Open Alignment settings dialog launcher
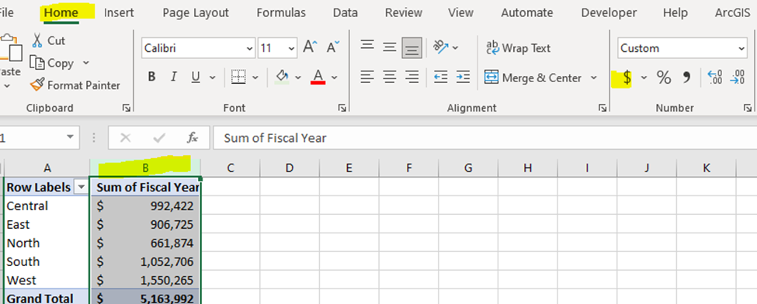Image resolution: width=757 pixels, height=304 pixels. click(x=602, y=108)
